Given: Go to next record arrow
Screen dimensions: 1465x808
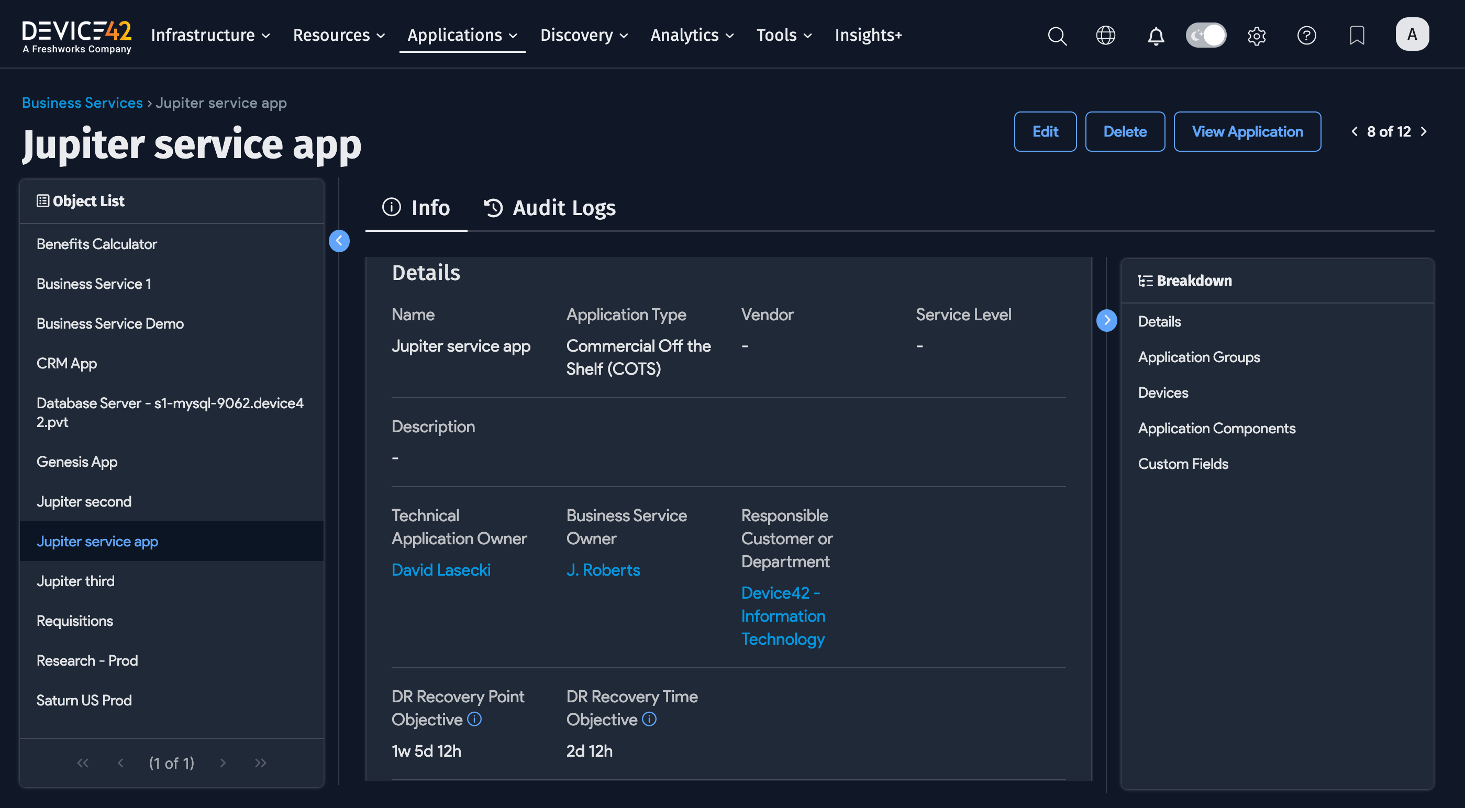Looking at the screenshot, I should tap(1424, 131).
